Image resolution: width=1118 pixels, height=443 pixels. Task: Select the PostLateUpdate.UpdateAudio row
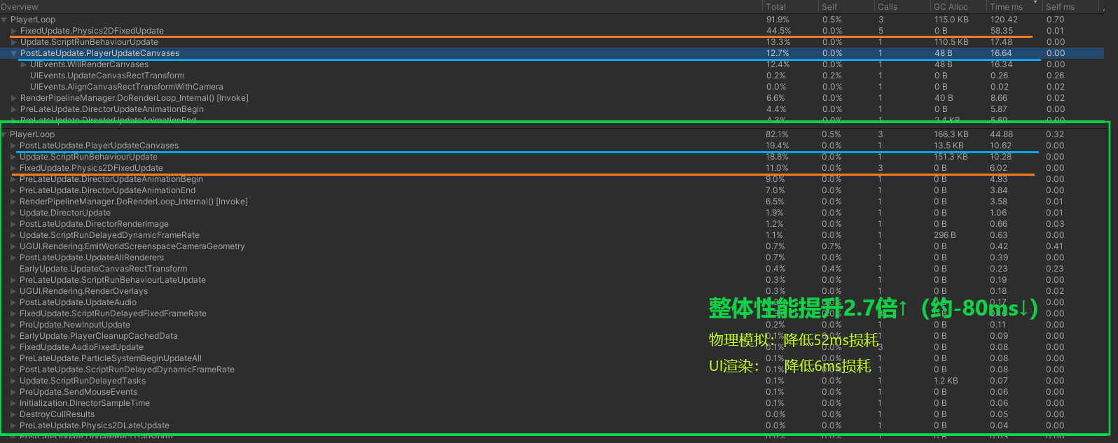click(x=552, y=302)
